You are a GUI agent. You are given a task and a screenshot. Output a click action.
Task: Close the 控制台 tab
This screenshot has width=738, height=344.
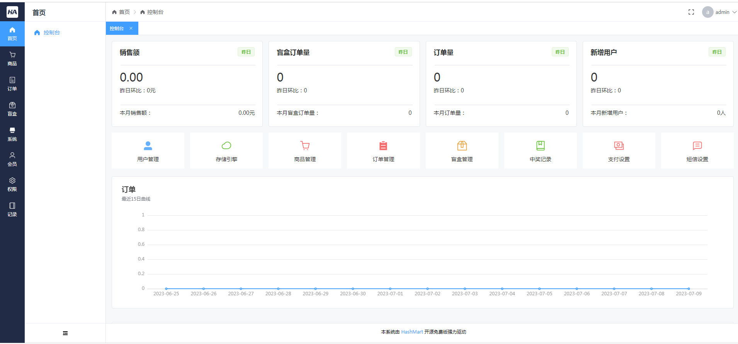(x=131, y=28)
